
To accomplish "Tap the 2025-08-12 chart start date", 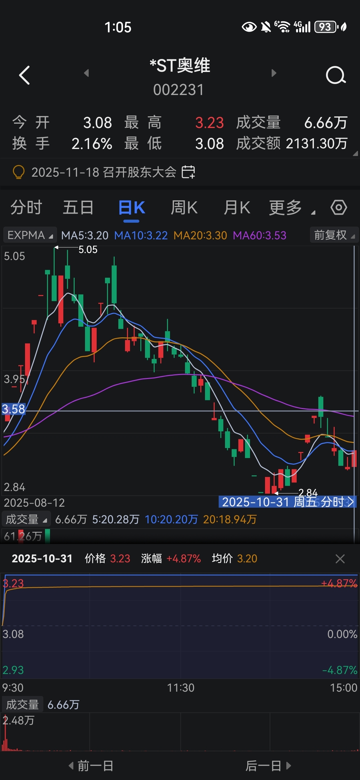I will point(34,502).
